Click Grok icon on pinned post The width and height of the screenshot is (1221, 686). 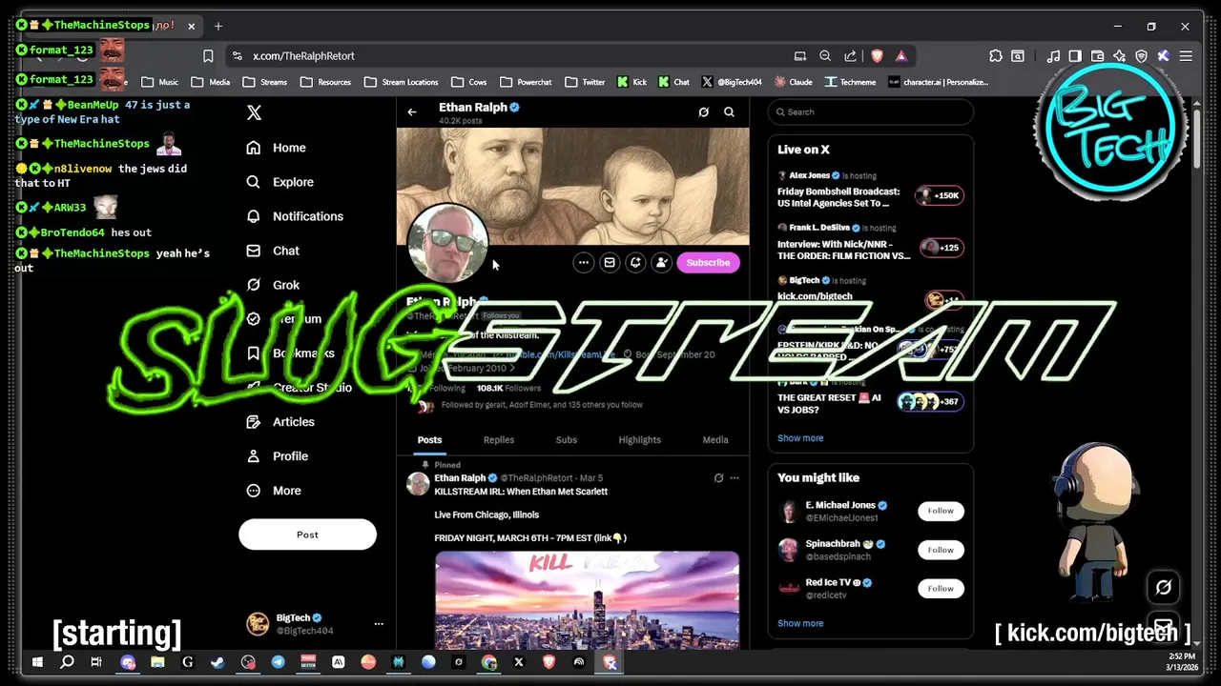pyautogui.click(x=718, y=478)
